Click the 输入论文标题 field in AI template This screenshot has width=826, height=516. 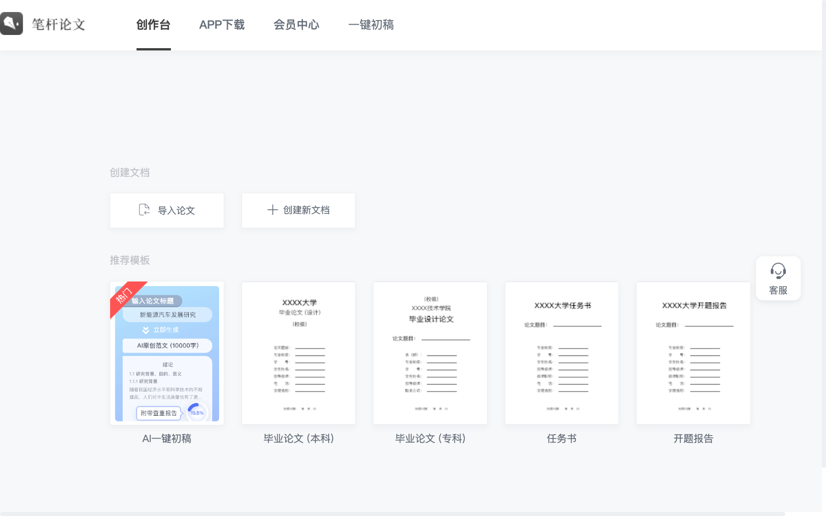(154, 301)
